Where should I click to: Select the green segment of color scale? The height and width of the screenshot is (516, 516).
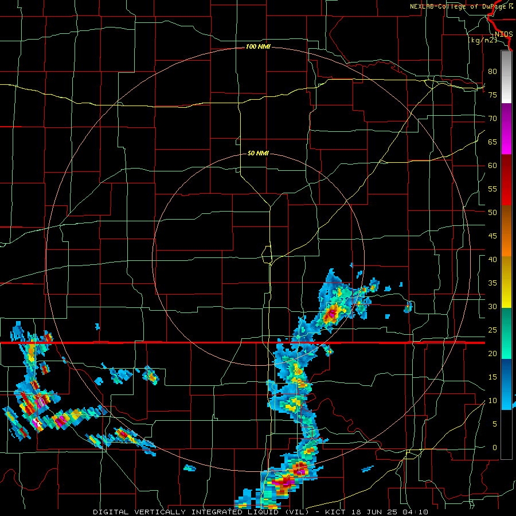point(506,333)
